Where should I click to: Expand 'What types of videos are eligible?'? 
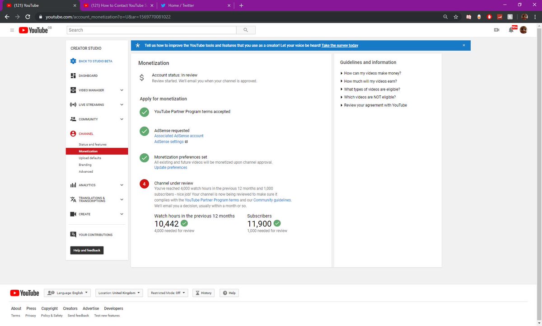(370, 90)
